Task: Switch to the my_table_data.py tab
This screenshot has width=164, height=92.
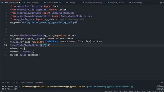Action: [116, 2]
